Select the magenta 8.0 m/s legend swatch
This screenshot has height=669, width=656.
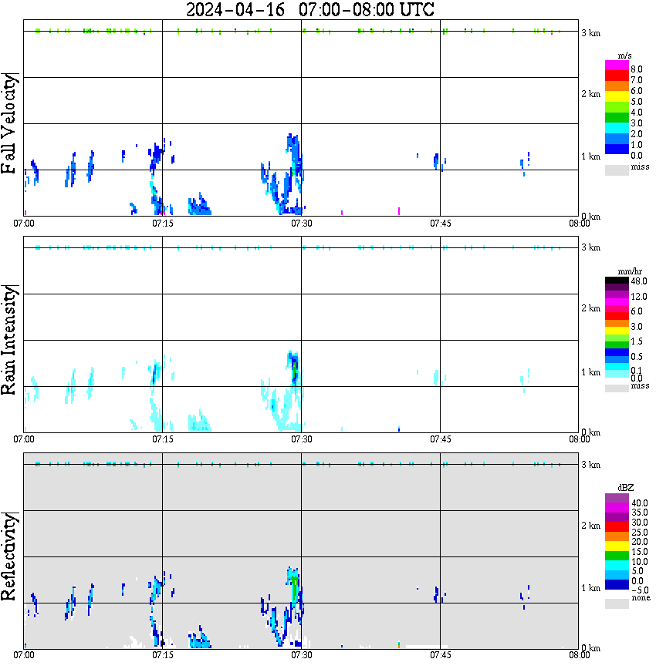point(617,66)
